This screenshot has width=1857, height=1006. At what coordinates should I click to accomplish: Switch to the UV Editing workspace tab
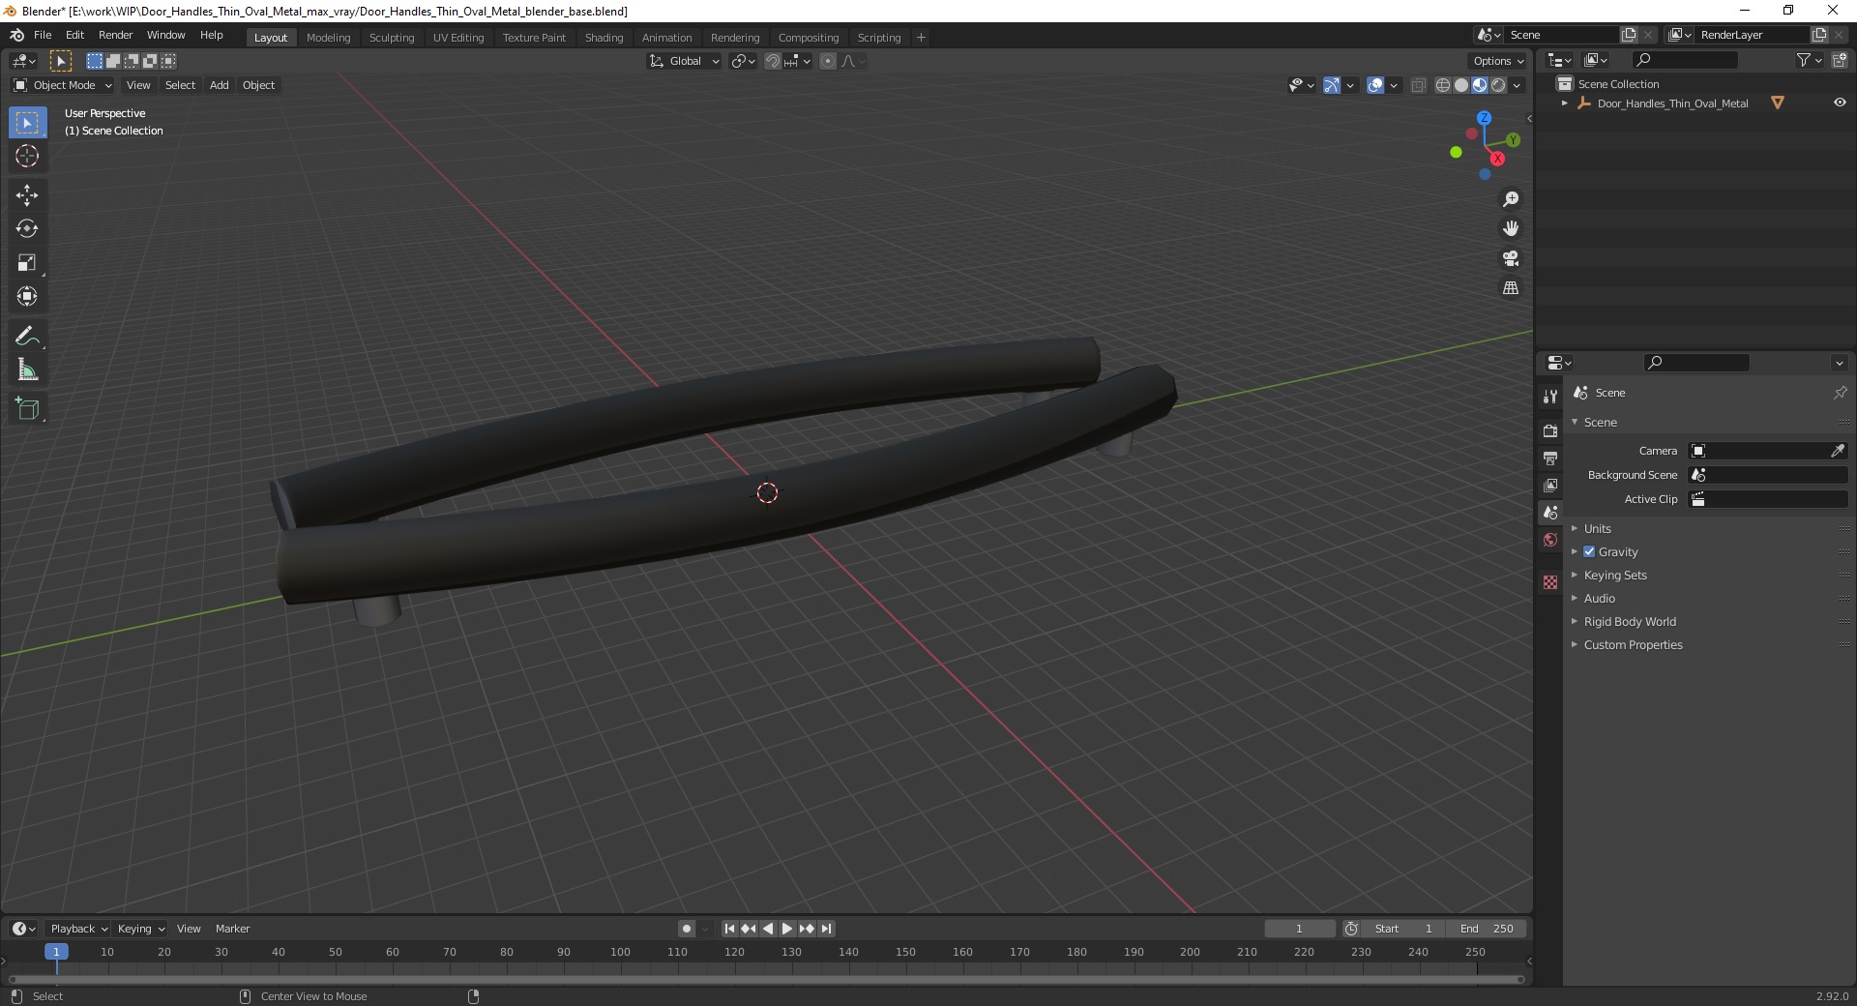click(x=458, y=38)
